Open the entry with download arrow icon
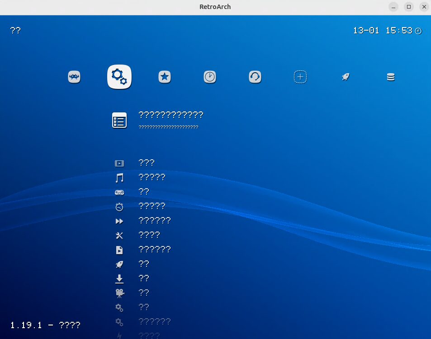 click(x=119, y=279)
